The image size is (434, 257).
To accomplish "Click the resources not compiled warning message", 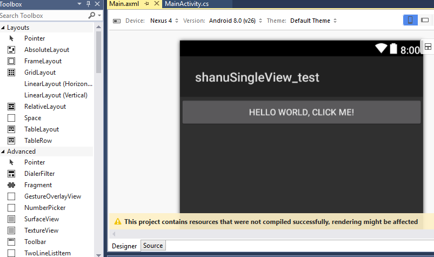I will click(271, 221).
